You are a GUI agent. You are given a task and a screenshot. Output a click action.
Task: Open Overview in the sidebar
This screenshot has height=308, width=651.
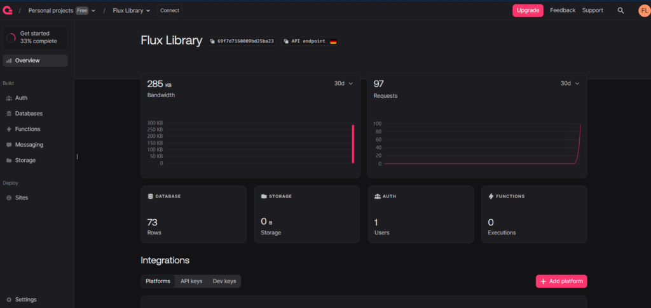click(x=36, y=60)
